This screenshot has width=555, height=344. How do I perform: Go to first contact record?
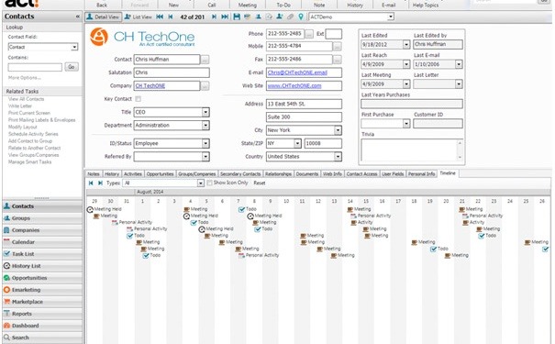[160, 17]
